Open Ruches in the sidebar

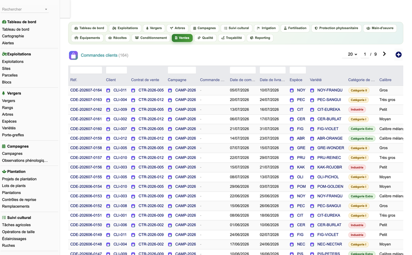click(9, 245)
